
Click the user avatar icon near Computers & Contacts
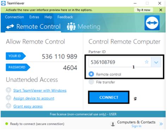click(x=113, y=124)
